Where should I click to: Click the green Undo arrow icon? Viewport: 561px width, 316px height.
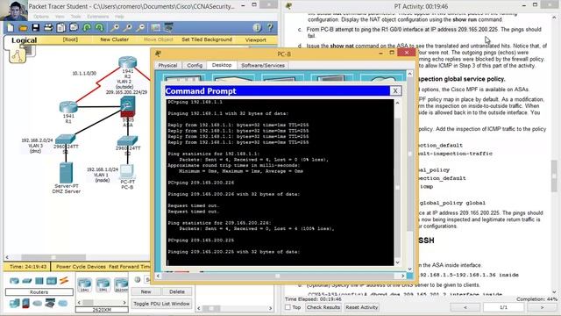[87, 27]
